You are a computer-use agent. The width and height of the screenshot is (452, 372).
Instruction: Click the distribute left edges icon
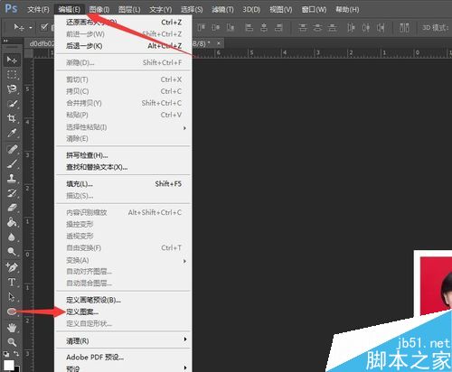pos(351,28)
